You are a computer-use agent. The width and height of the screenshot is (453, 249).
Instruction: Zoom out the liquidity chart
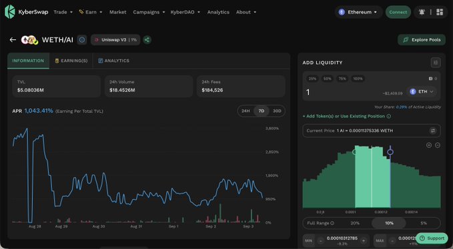(438, 145)
